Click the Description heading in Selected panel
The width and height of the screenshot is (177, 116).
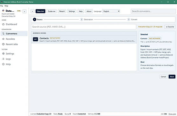pyautogui.click(x=145, y=46)
